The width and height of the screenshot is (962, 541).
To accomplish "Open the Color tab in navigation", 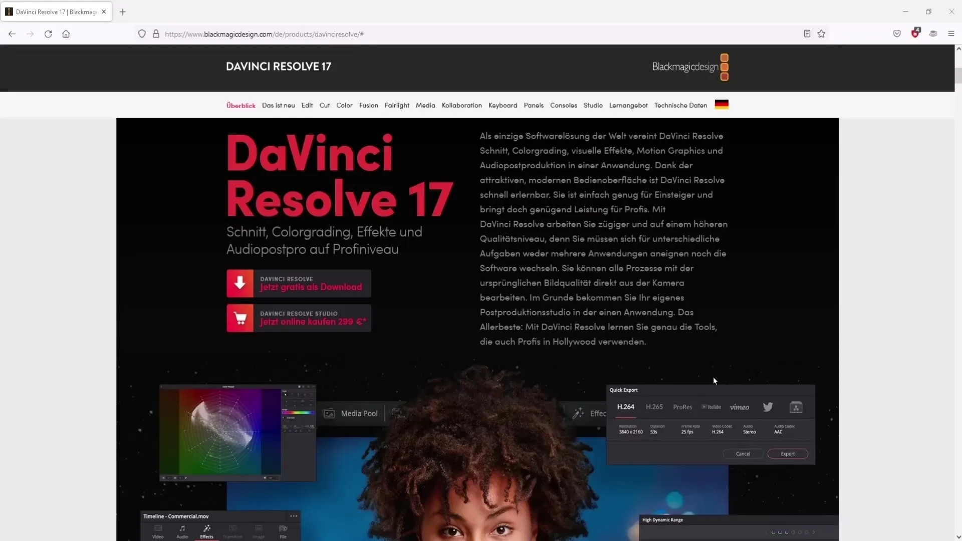I will pos(345,105).
